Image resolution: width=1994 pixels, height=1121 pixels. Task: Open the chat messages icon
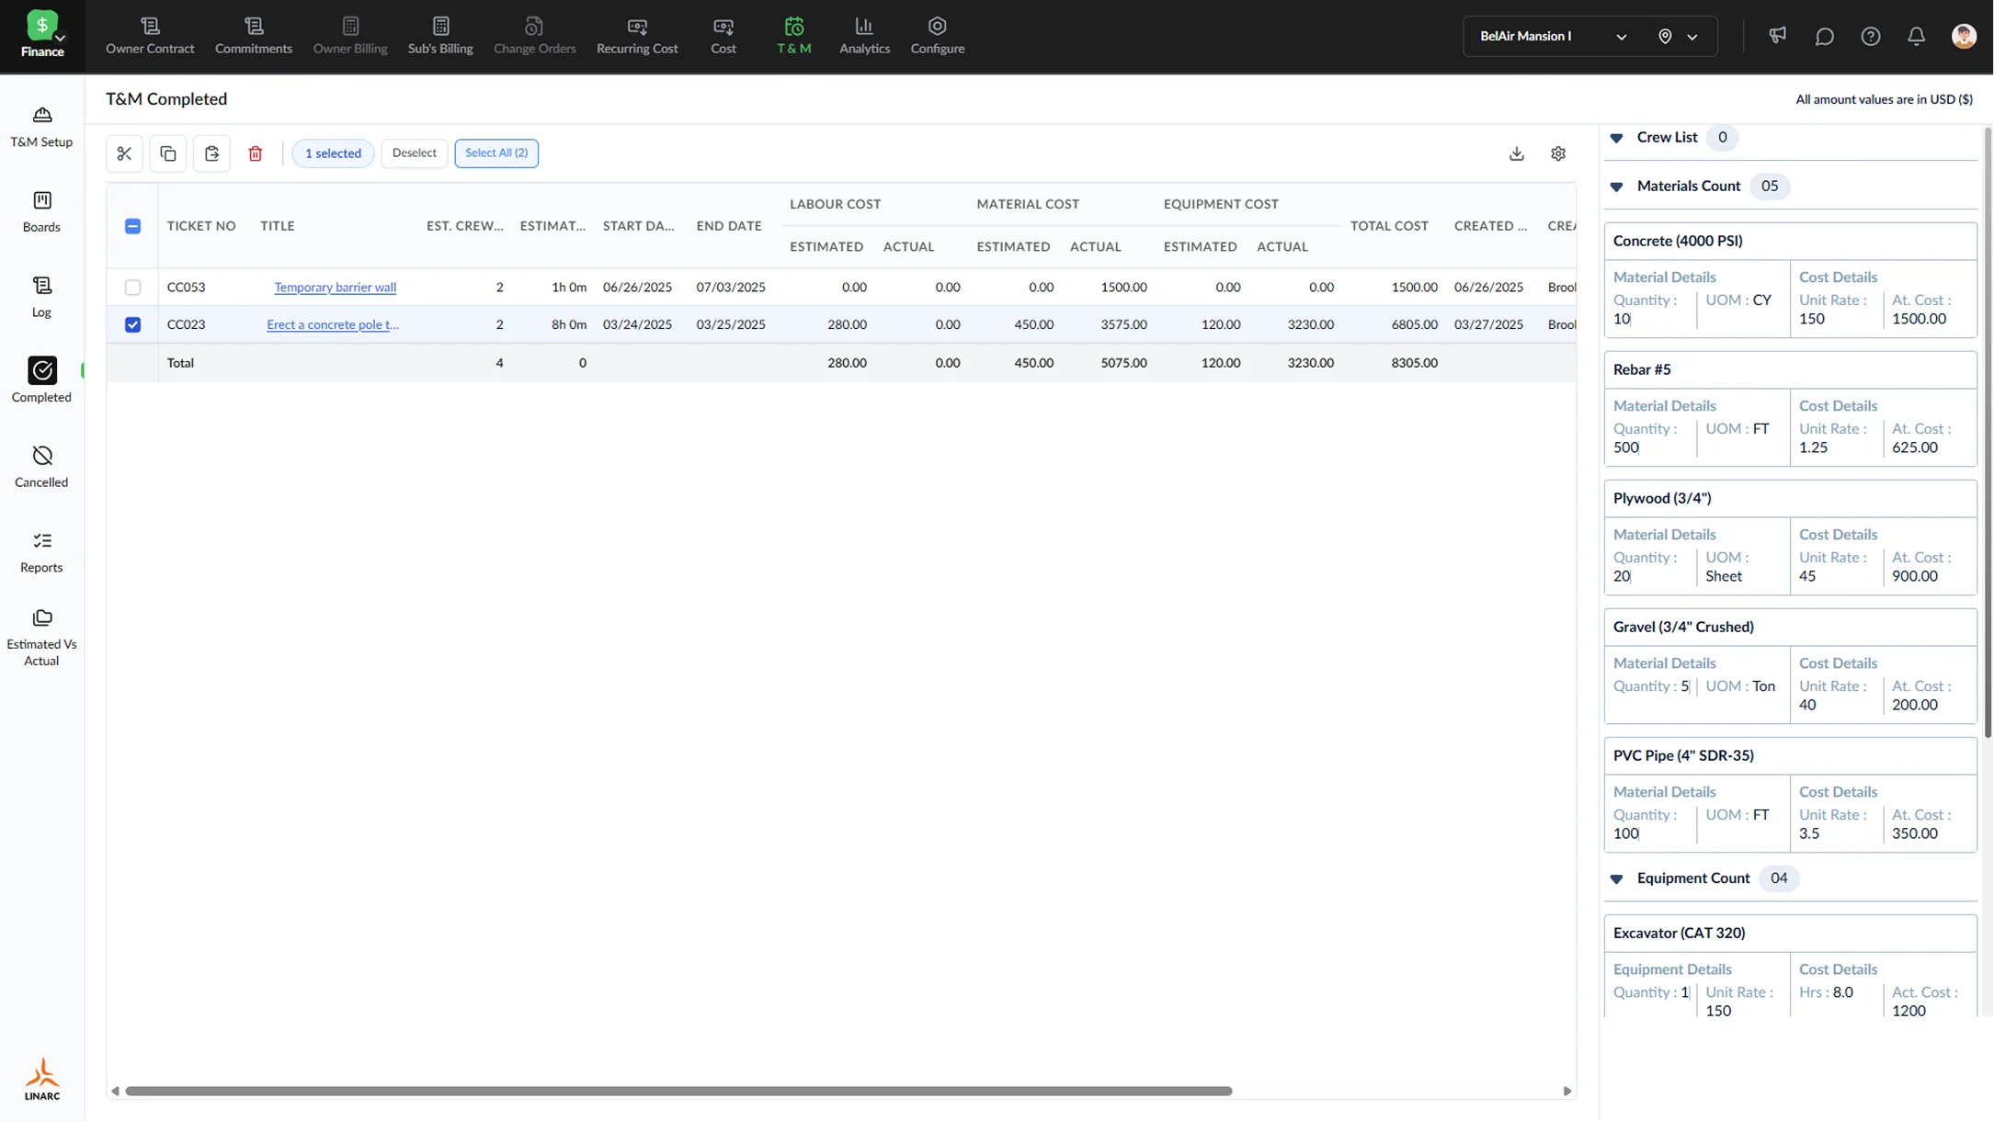coord(1824,37)
